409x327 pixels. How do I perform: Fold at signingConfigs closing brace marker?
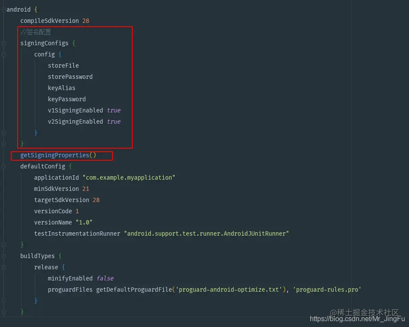[3, 144]
